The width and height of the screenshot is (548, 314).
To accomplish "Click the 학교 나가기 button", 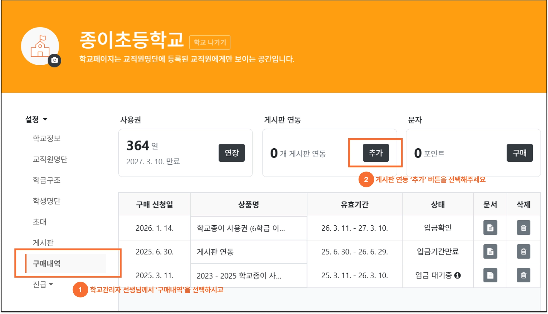I will tap(210, 42).
